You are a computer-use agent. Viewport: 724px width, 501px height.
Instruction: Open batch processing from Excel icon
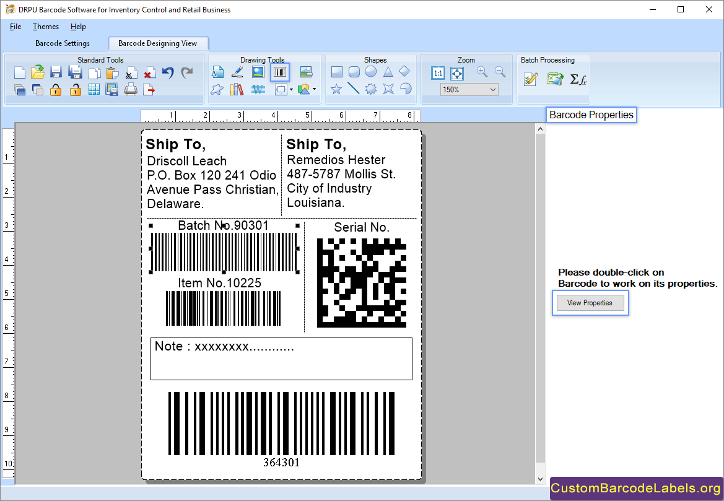(555, 79)
